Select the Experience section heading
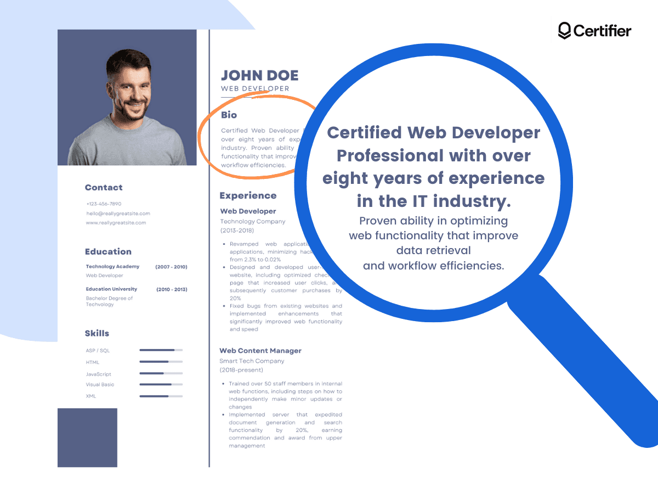 pos(248,195)
